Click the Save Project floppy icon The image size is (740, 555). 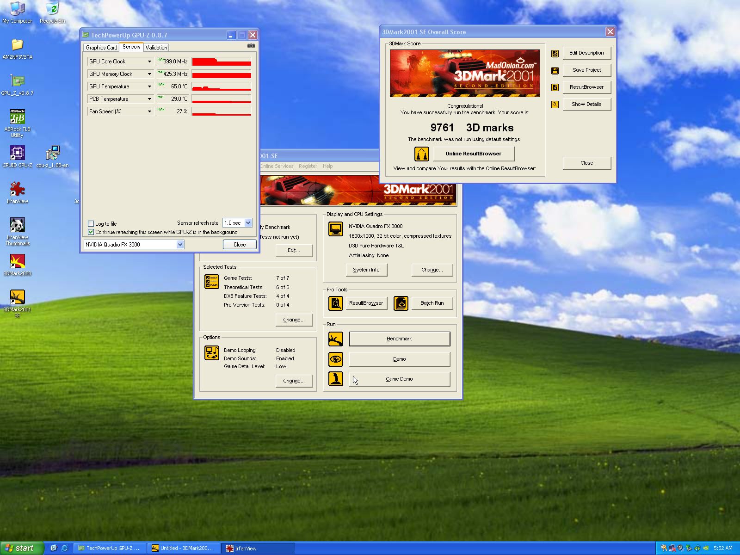click(555, 70)
